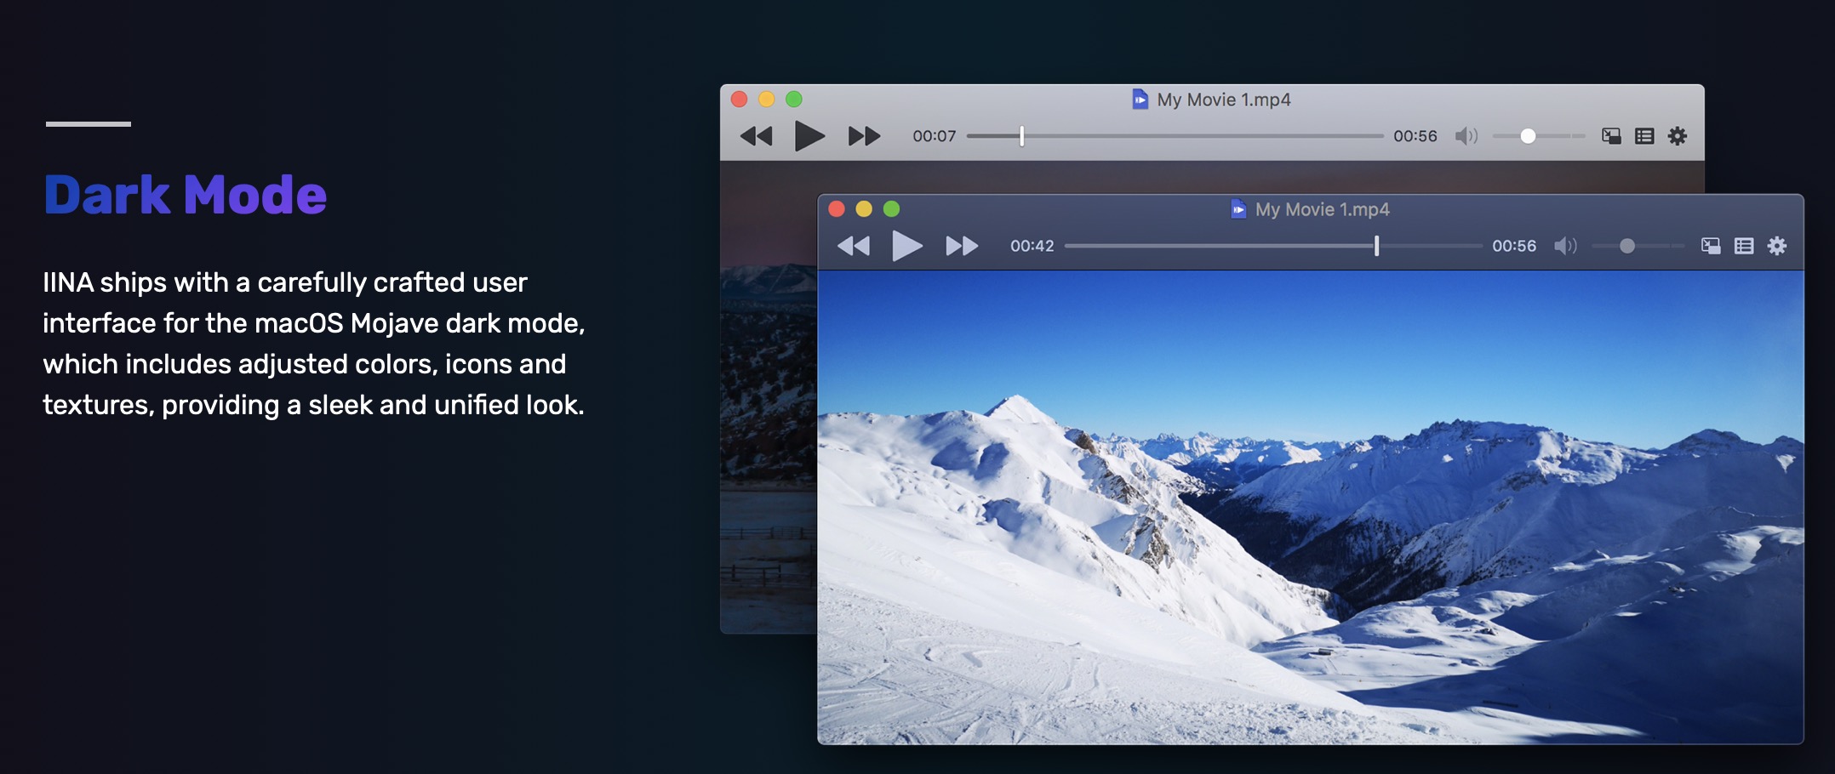Open the playlist panel in front window
The image size is (1835, 774).
click(x=1744, y=246)
